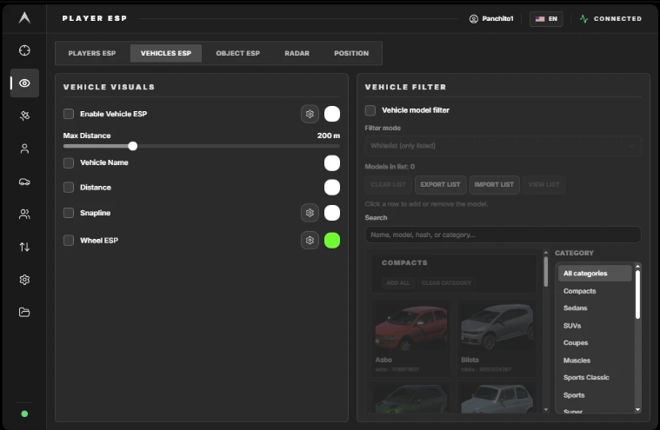Select the Asbo vehicle thumbnail
This screenshot has width=660, height=430.
point(411,328)
